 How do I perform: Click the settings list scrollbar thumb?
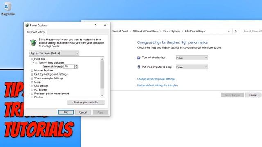[x=102, y=74]
